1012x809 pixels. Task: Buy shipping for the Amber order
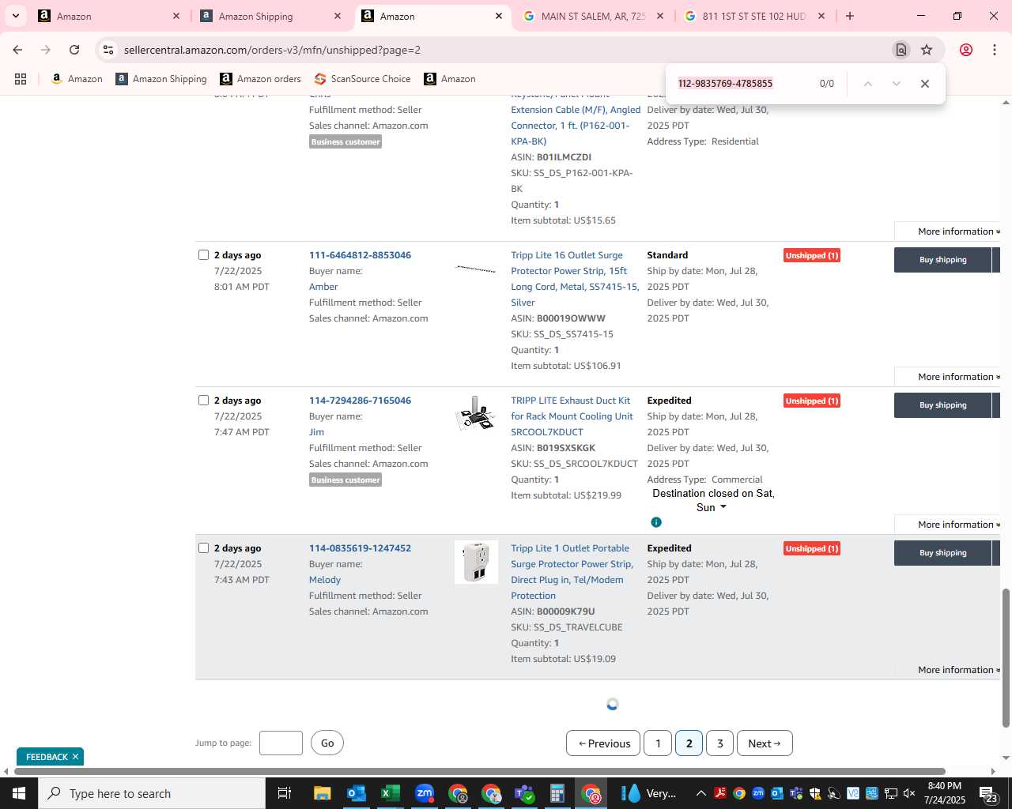pyautogui.click(x=942, y=260)
